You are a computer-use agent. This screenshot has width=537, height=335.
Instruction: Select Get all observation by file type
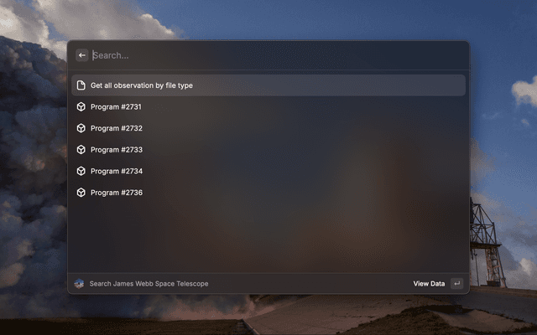pos(268,85)
